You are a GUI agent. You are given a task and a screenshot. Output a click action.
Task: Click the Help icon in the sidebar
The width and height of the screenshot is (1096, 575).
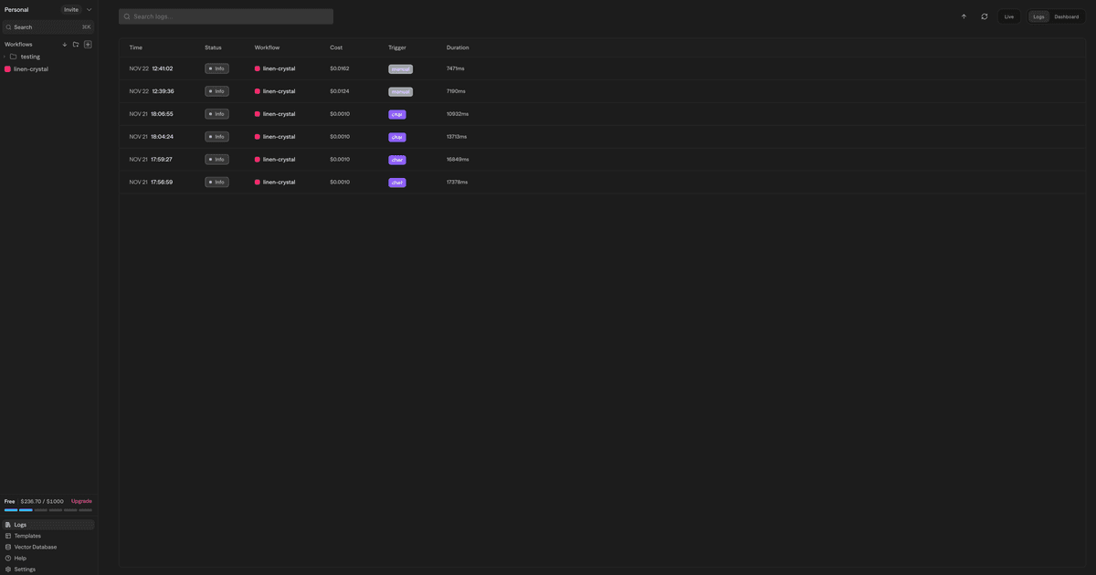[8, 558]
